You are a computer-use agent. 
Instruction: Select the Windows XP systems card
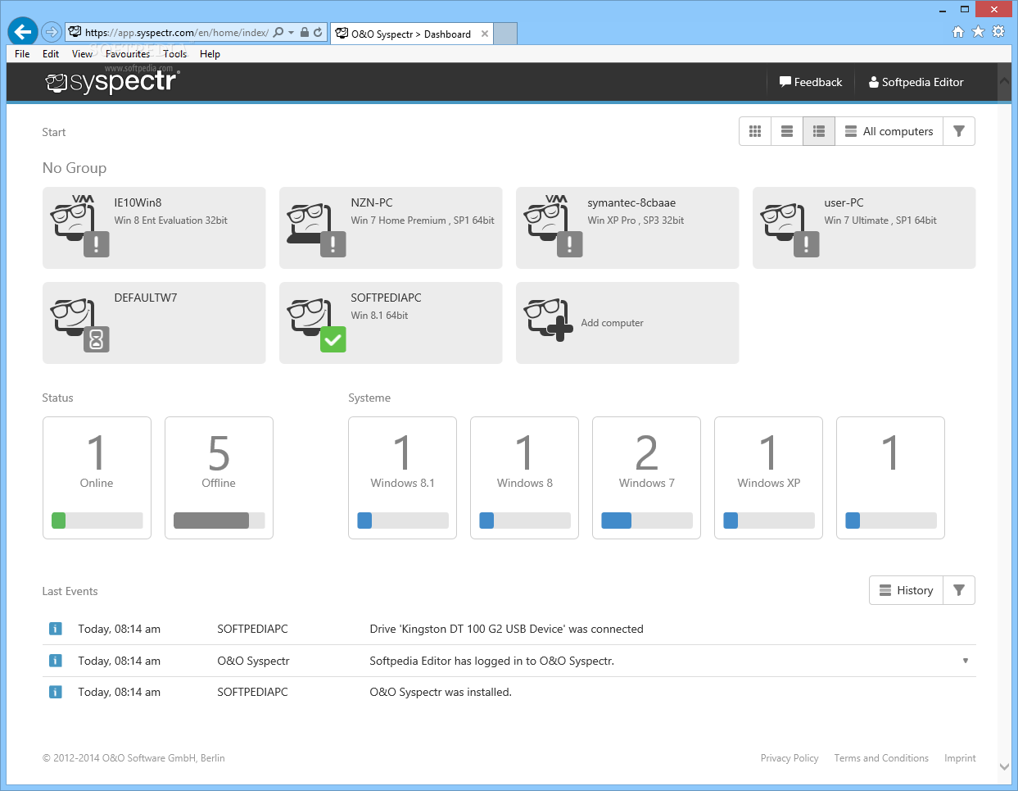coord(768,478)
